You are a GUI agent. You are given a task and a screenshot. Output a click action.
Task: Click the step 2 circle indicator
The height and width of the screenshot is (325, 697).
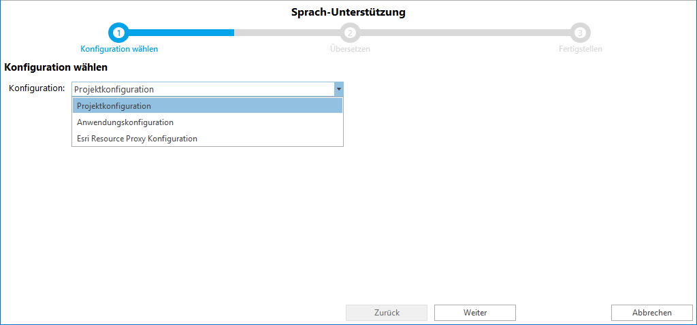click(350, 33)
